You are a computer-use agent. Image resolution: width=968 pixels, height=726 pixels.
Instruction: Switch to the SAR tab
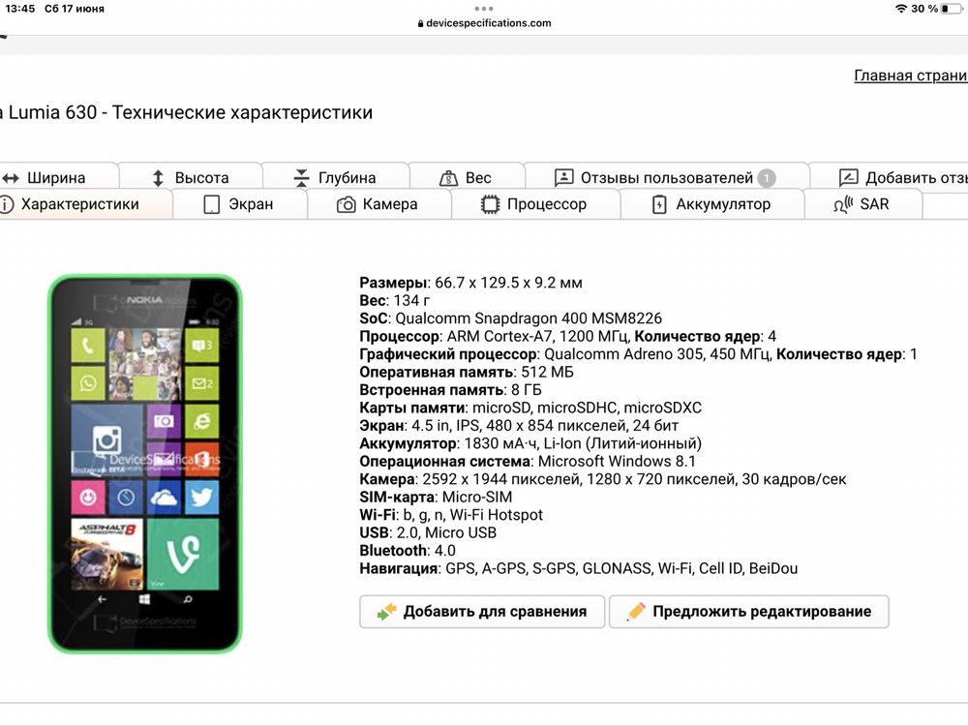(862, 204)
